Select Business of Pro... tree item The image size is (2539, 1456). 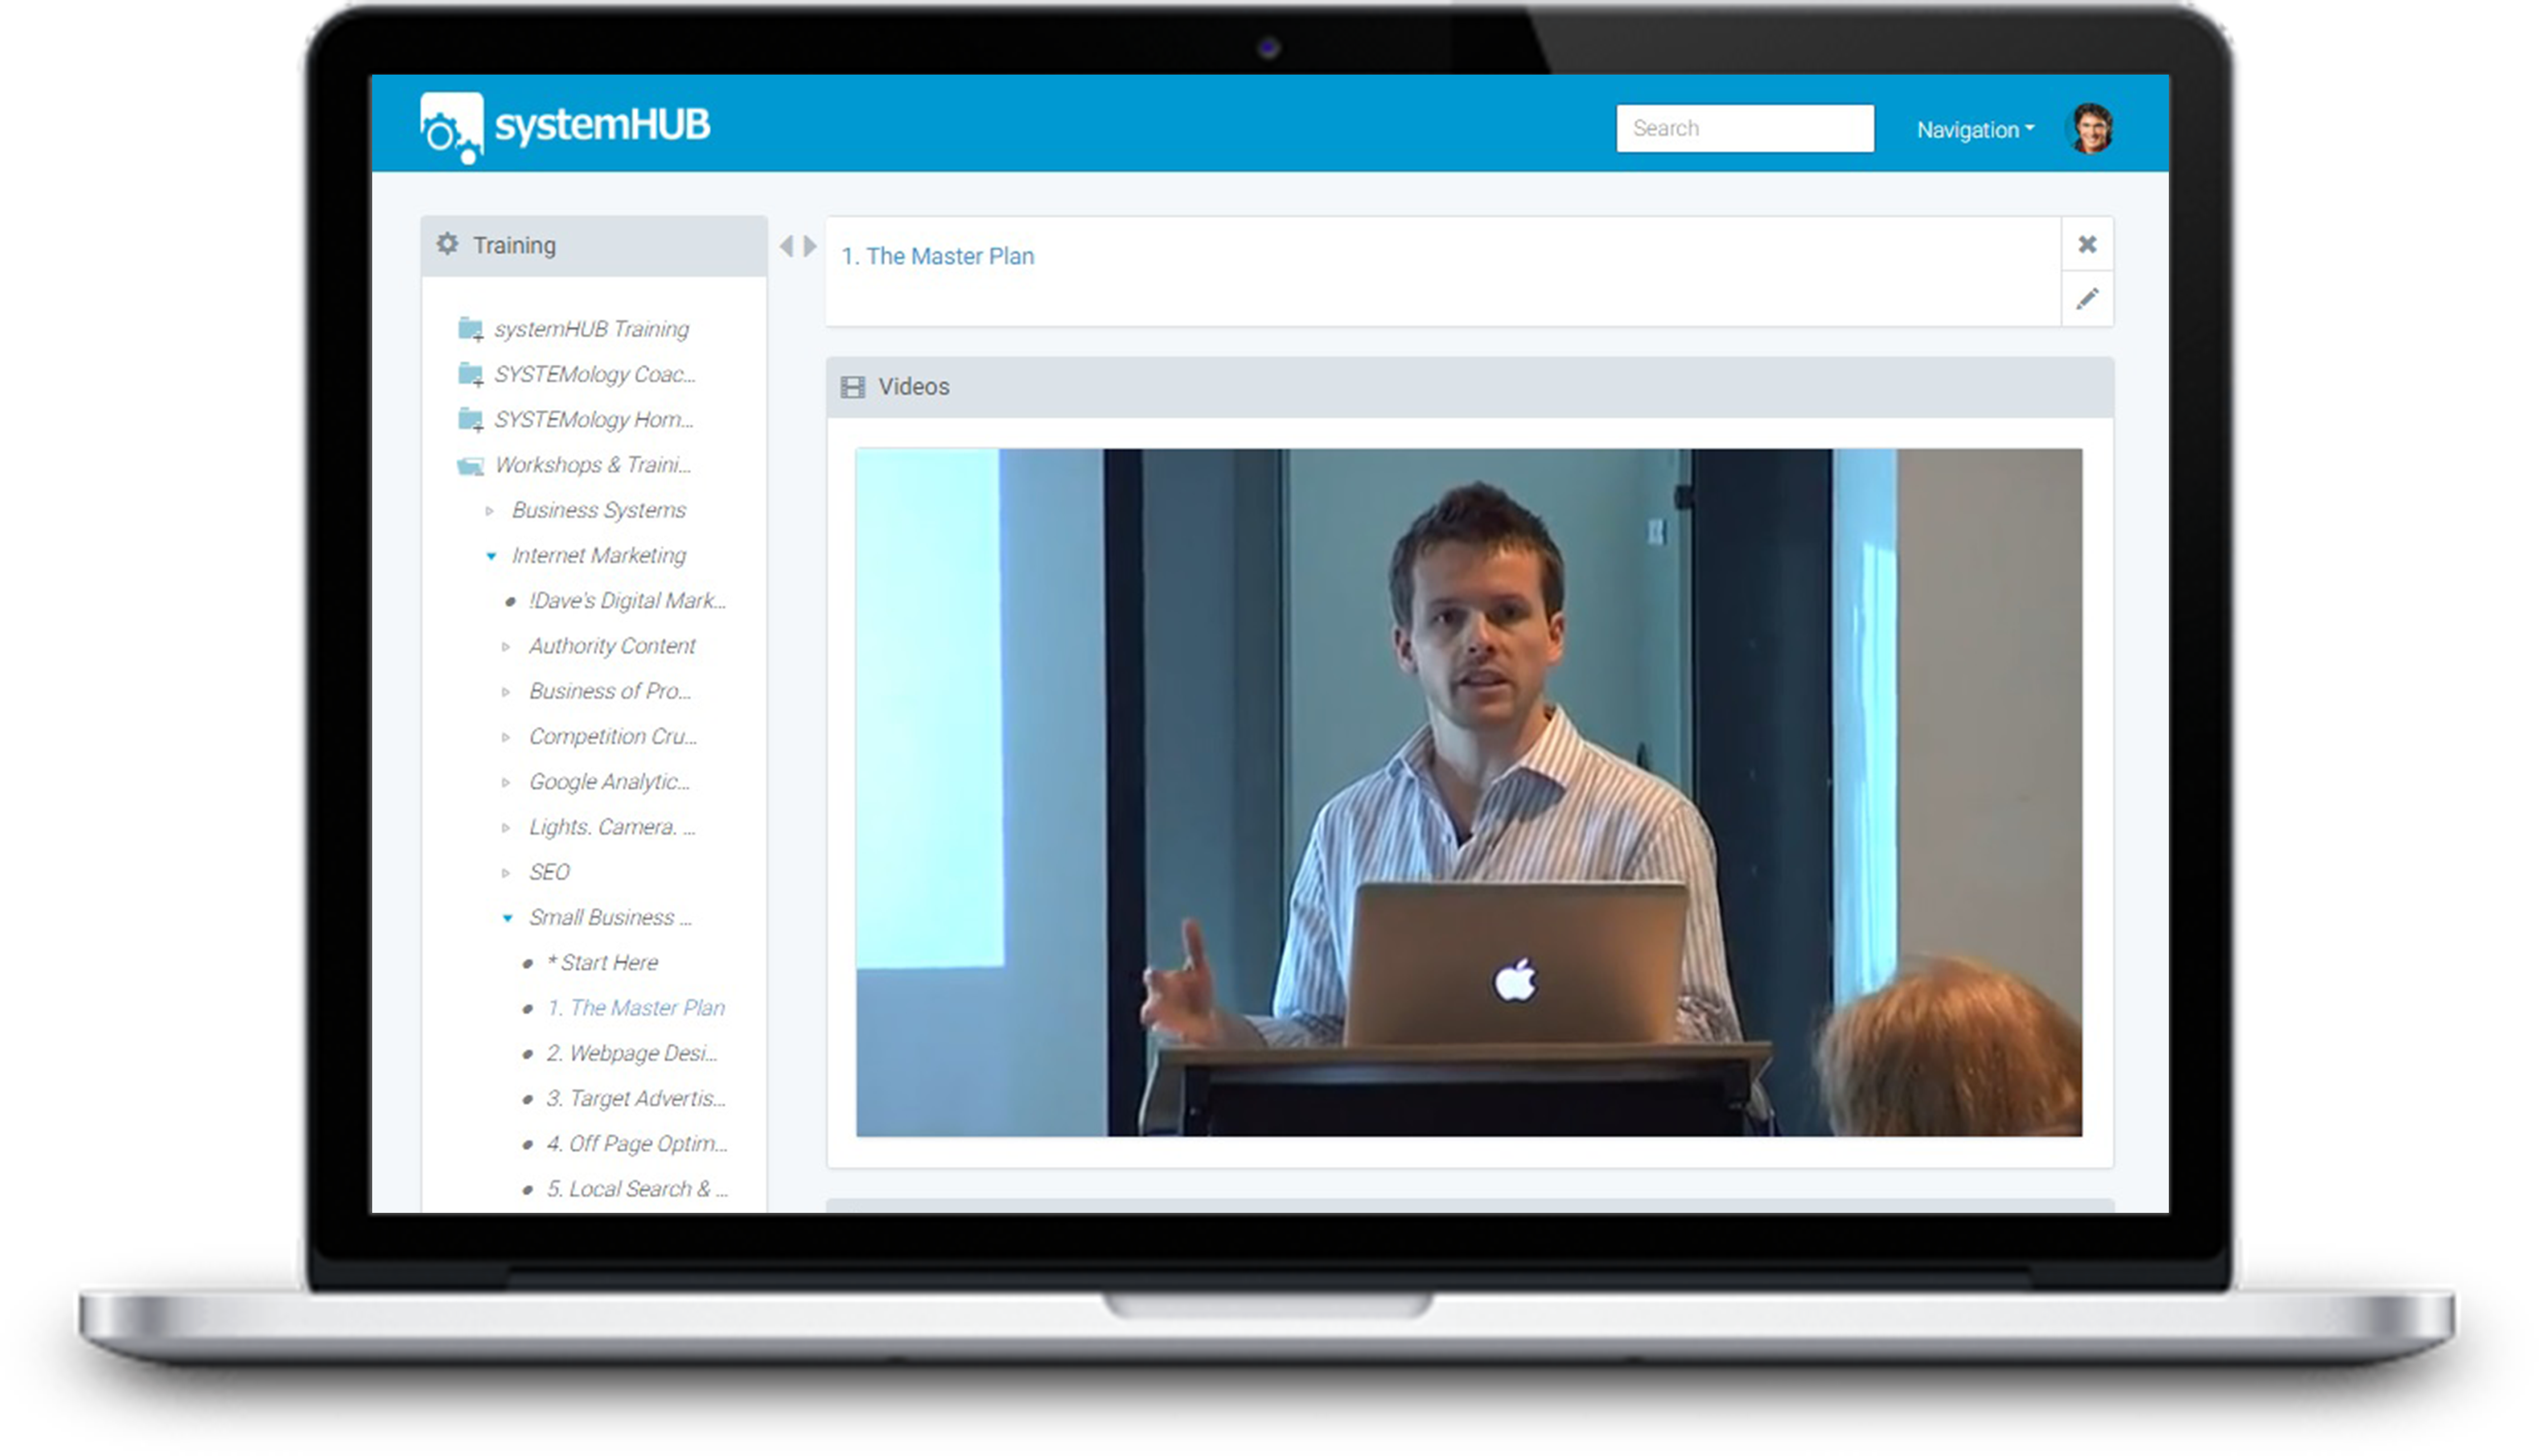[609, 691]
